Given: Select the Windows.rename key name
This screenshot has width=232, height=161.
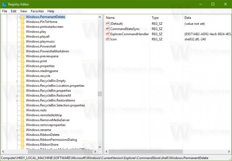Looking at the screenshot, I should [x=38, y=130].
